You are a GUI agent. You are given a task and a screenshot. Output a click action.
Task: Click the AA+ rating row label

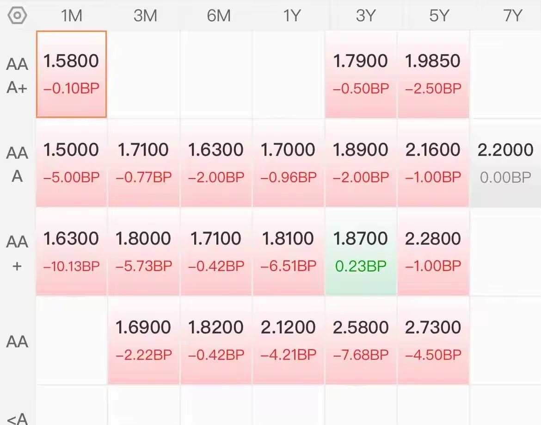tap(17, 253)
